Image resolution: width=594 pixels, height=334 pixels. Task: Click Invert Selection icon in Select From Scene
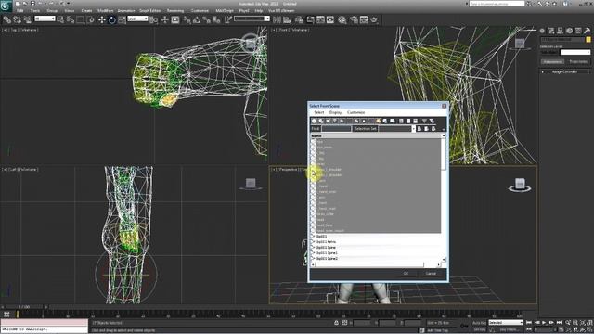click(416, 122)
